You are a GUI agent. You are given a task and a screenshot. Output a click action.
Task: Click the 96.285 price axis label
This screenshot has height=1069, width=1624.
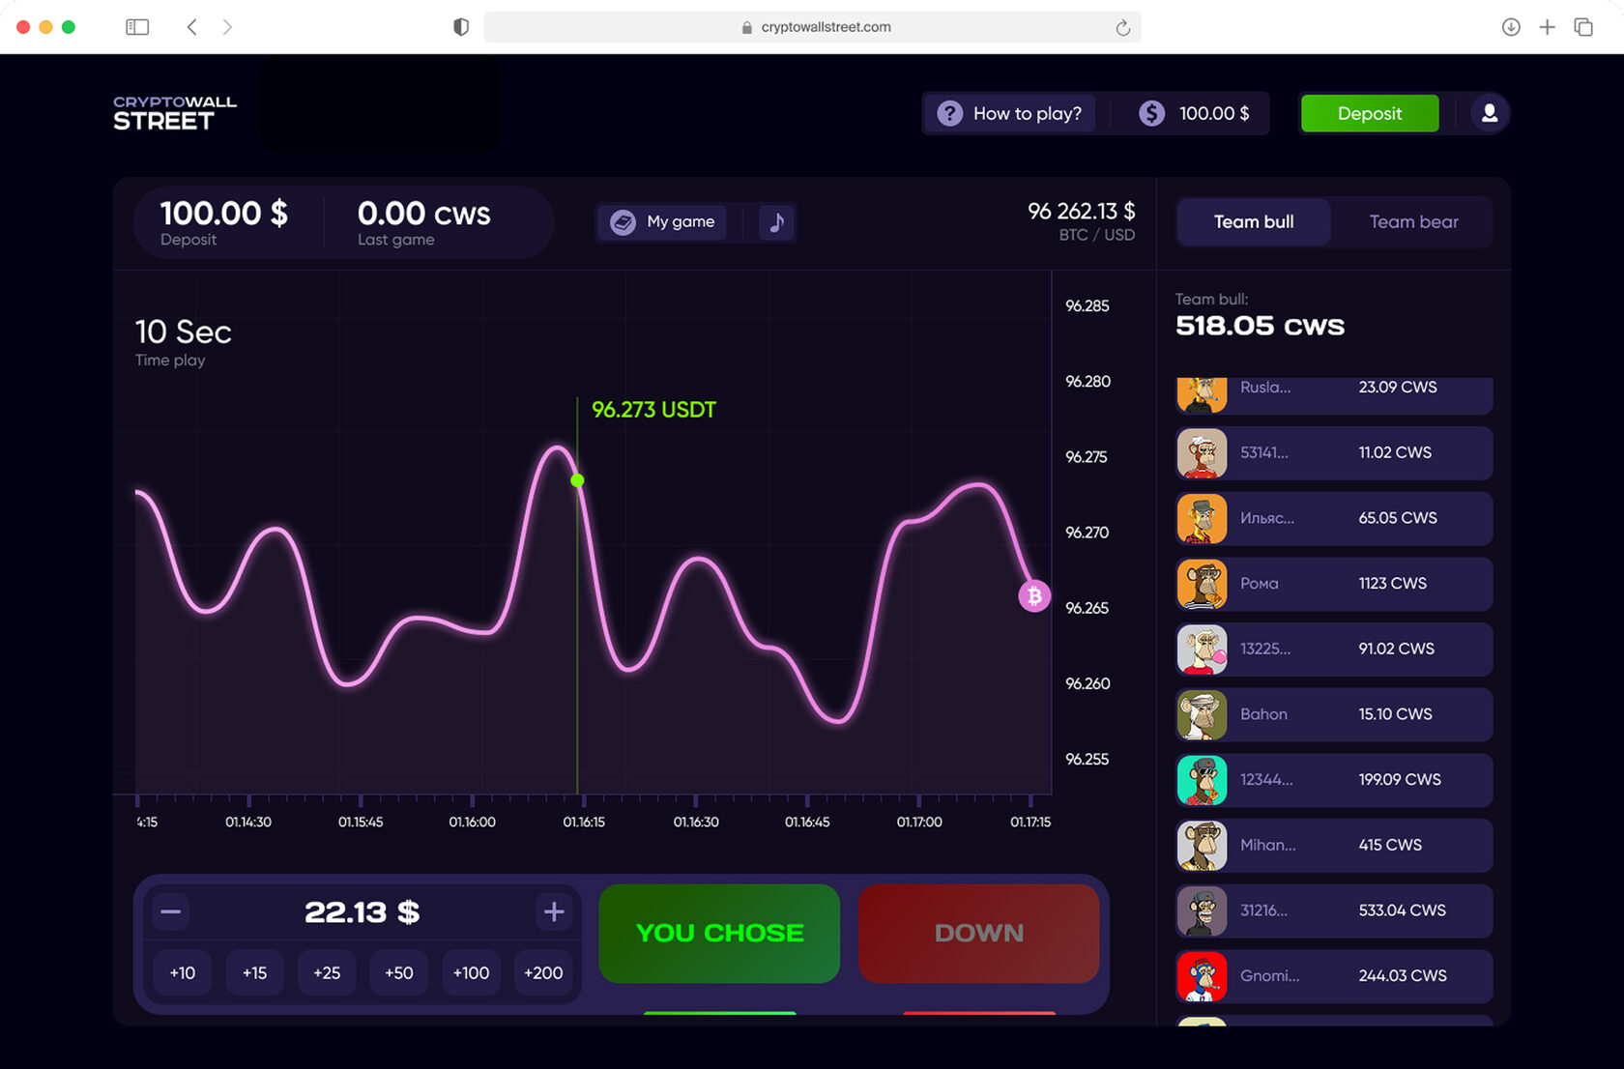point(1087,306)
